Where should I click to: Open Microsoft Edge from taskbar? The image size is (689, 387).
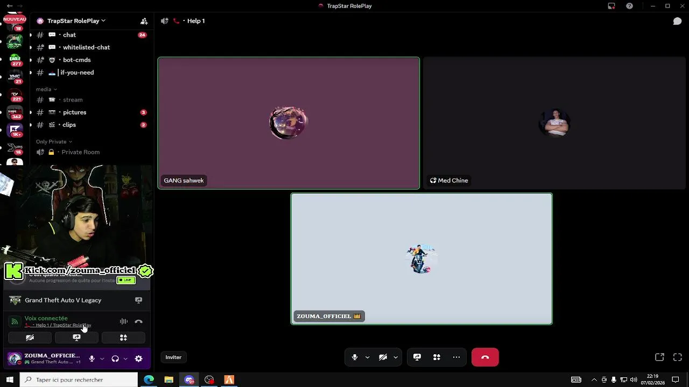[149, 379]
